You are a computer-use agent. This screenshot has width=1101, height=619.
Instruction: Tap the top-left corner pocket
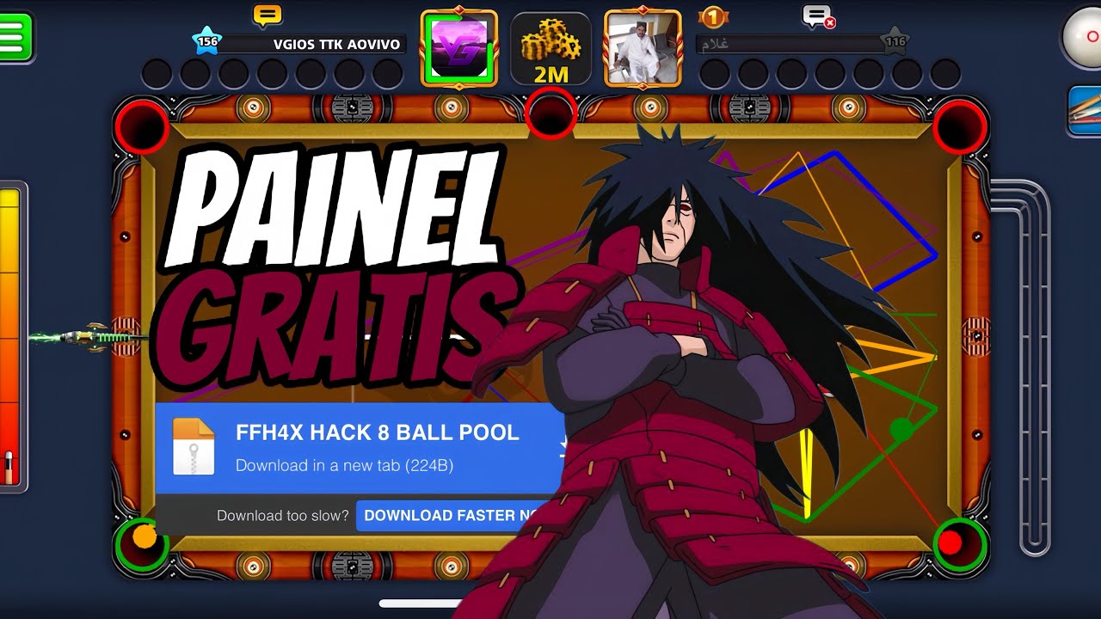point(142,127)
